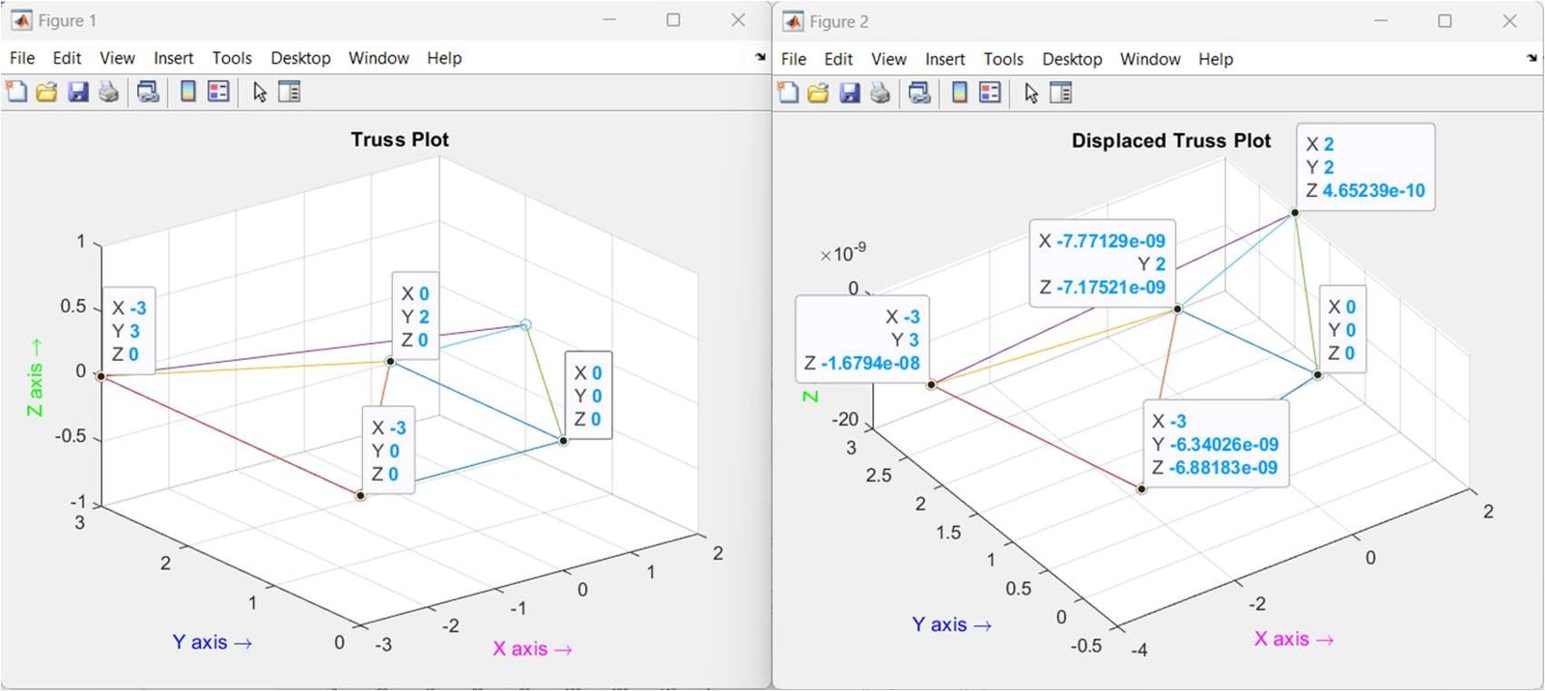This screenshot has width=1545, height=691.
Task: Click Link Plot icon in Figure 1 toolbar
Action: (x=148, y=92)
